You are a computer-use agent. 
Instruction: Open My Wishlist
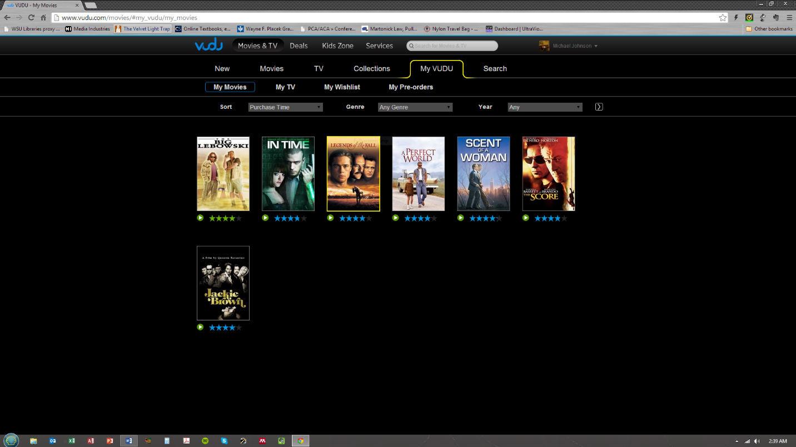pos(342,87)
